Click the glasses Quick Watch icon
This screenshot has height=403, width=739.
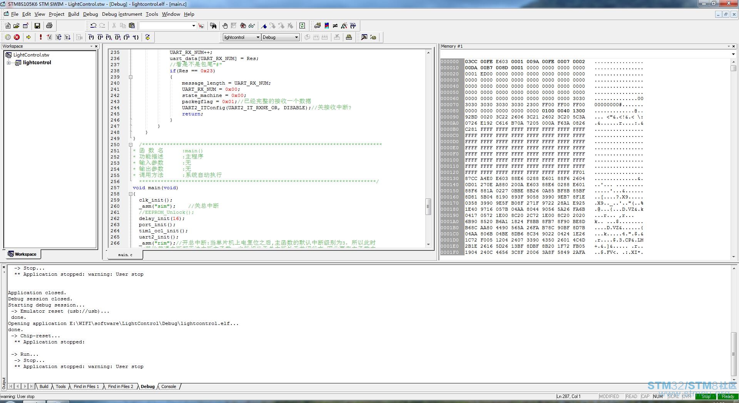coord(252,26)
